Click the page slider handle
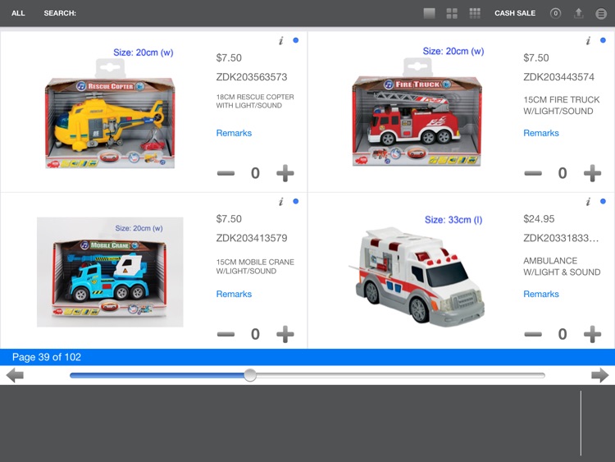This screenshot has width=615, height=462. 250,375
